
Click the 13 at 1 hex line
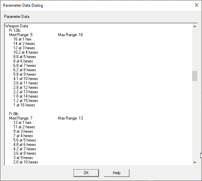point(22,123)
